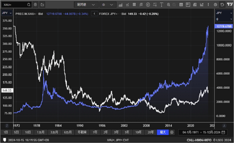Collapse legend using the left chevron button

coord(94,14)
